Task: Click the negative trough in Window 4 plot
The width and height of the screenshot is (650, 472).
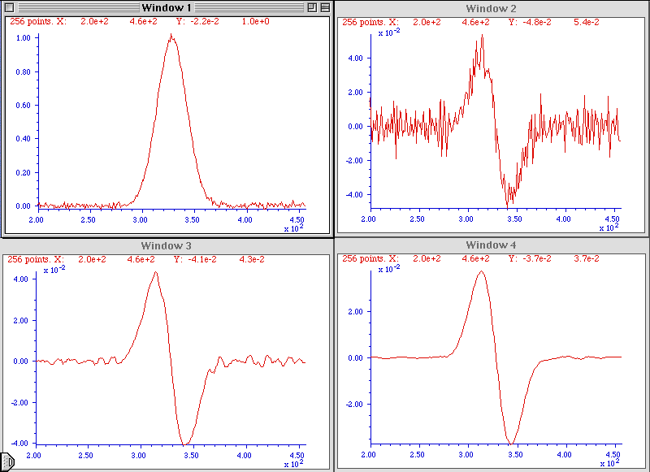Action: point(512,442)
